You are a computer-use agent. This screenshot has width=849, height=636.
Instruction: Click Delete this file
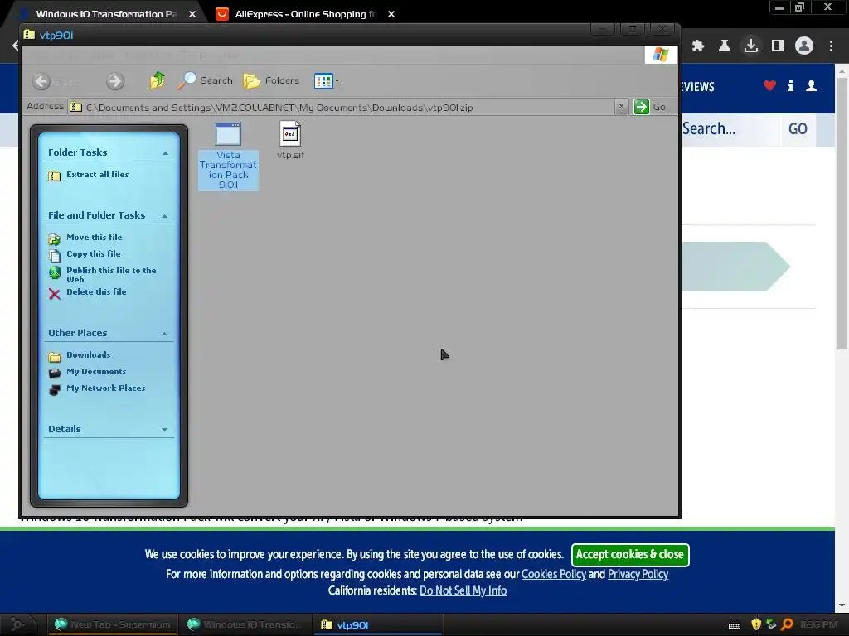tap(96, 291)
